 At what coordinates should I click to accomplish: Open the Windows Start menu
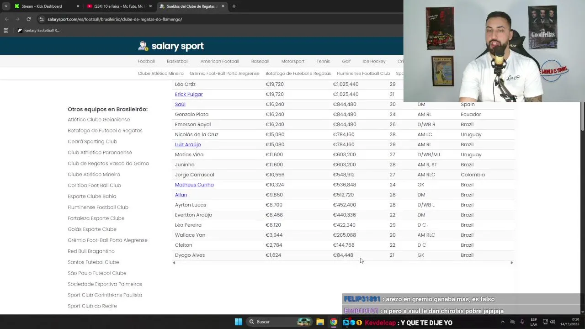pos(238,322)
